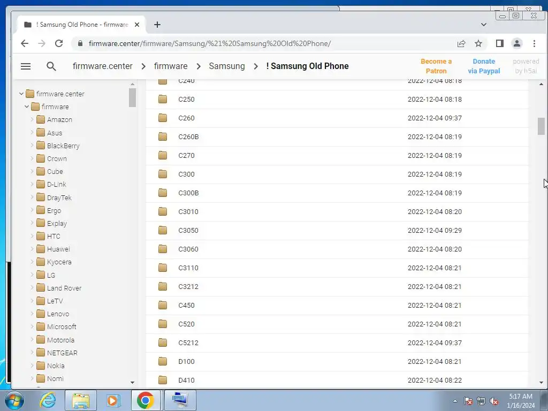Open the C3212 folder row
548x411 pixels.
(x=337, y=287)
